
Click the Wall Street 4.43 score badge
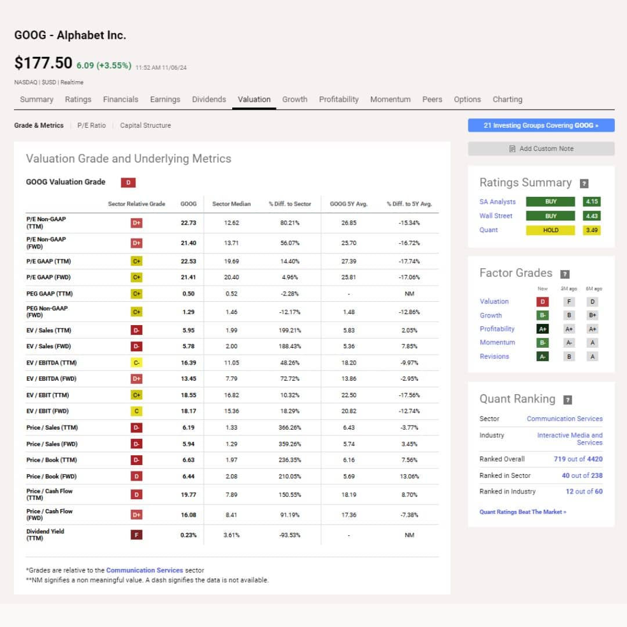tap(592, 216)
